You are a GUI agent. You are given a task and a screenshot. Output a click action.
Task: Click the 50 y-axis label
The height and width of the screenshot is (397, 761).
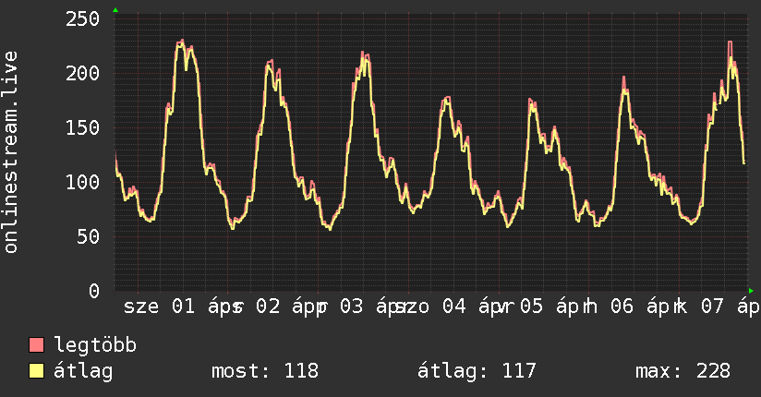tap(89, 237)
